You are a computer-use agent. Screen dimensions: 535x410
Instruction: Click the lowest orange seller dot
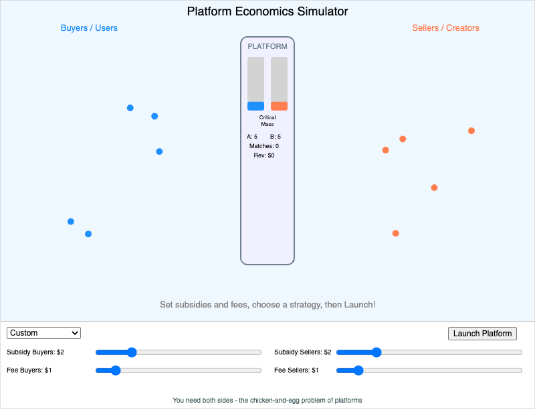point(395,233)
